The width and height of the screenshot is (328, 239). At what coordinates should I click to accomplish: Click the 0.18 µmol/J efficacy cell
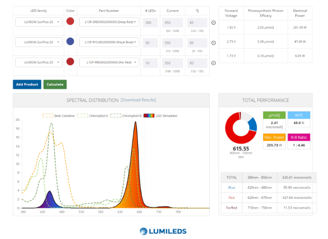[x=266, y=56]
